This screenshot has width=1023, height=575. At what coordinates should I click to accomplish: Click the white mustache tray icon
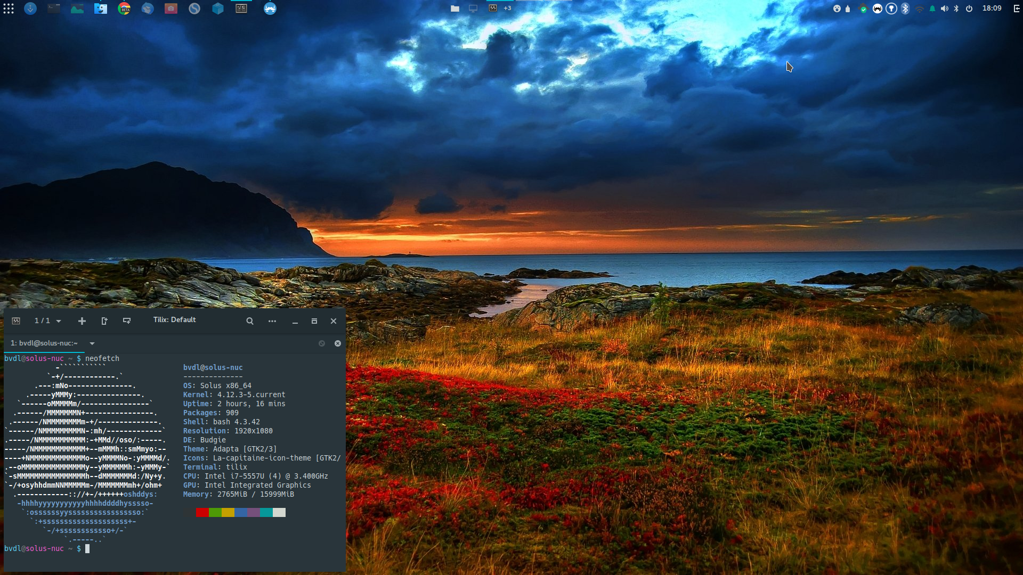pos(877,9)
